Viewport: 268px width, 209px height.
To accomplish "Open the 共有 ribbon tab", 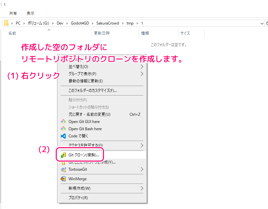I will pos(13,13).
